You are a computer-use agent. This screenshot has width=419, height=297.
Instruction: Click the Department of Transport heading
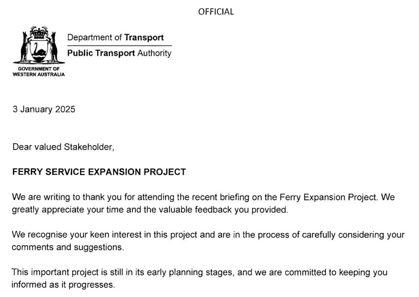click(115, 38)
